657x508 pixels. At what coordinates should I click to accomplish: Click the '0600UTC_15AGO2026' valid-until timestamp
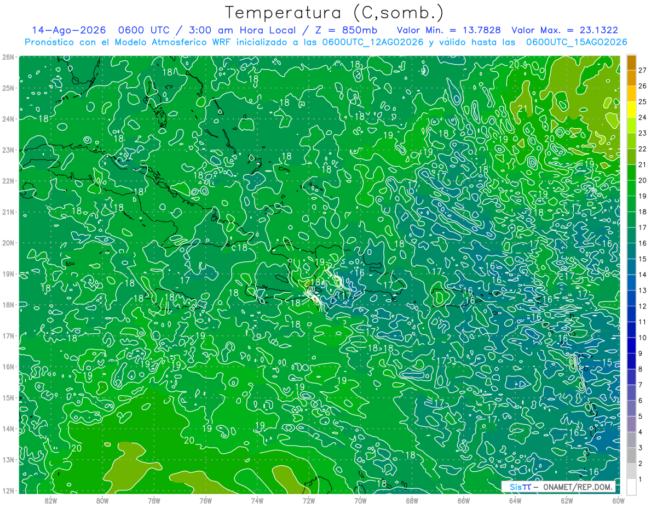click(577, 42)
